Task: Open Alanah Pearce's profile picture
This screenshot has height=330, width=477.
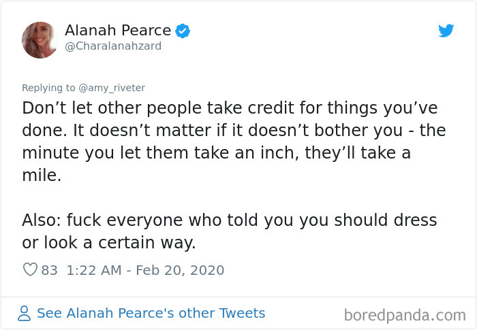Action: tap(40, 39)
